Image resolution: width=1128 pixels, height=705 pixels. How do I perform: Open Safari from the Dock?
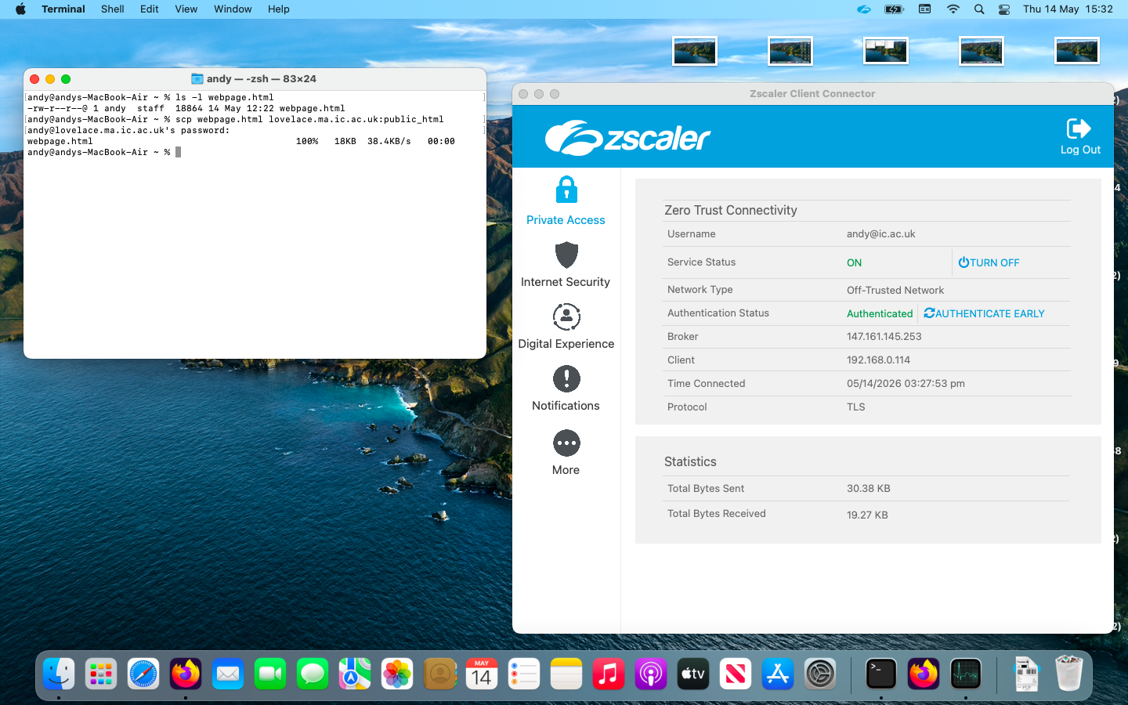(x=143, y=674)
